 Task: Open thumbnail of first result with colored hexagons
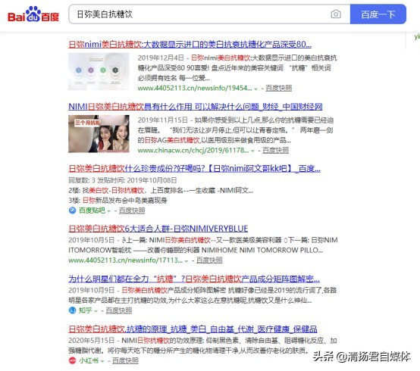tap(99, 72)
